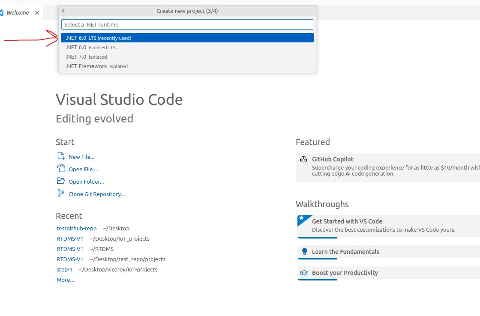Click the ~/Desktop path beside testgithub-repo
The image size is (480, 316).
(x=116, y=229)
